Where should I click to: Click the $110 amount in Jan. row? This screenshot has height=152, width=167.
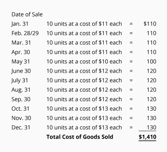tap(150, 24)
